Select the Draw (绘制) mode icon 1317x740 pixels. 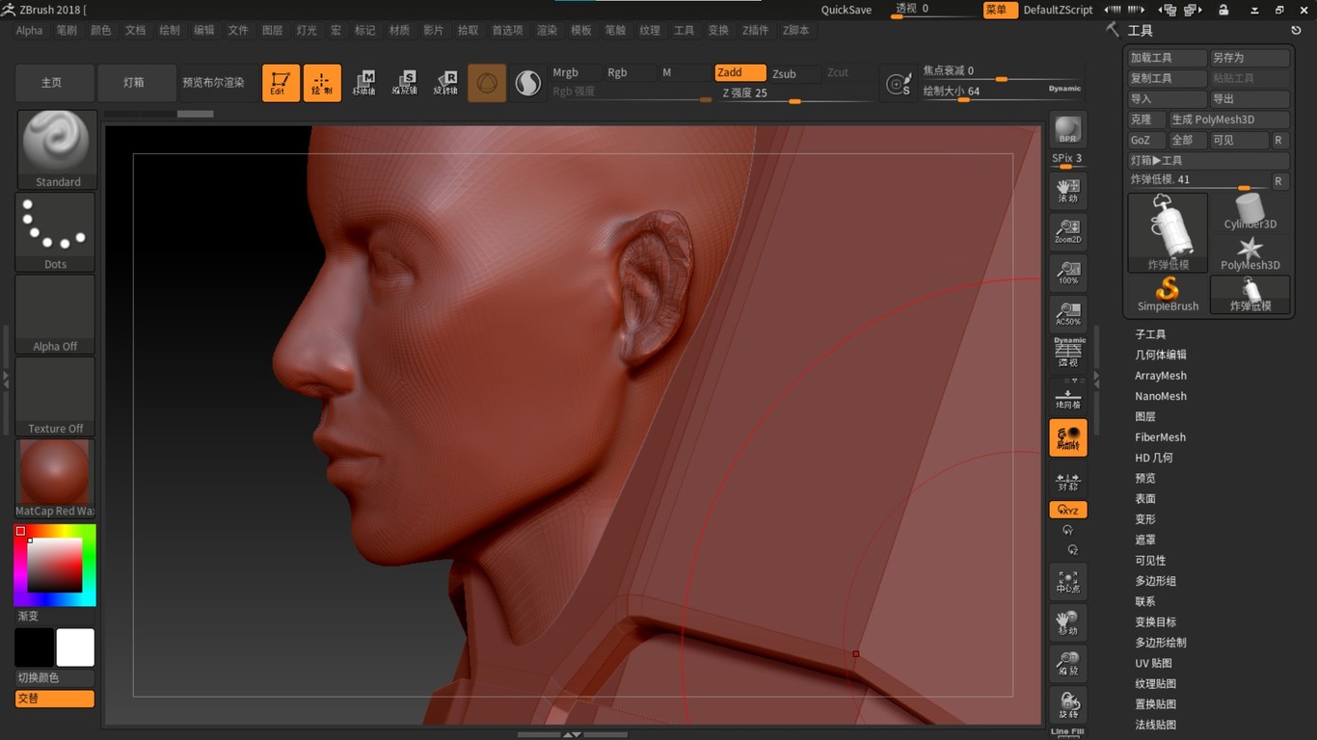point(322,83)
